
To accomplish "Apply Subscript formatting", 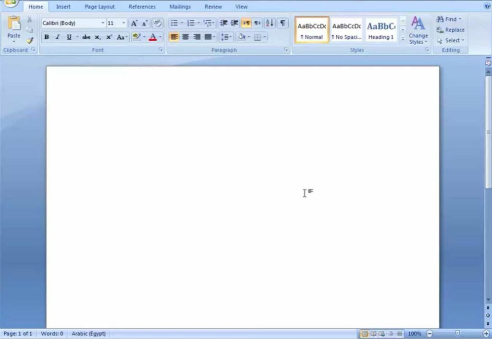I will (x=98, y=37).
